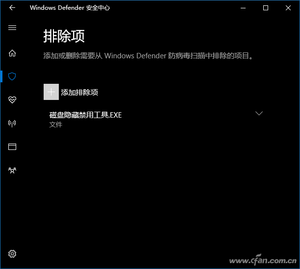Image resolution: width=300 pixels, height=269 pixels.
Task: Minimize the Windows Defender window
Action: [243, 8]
